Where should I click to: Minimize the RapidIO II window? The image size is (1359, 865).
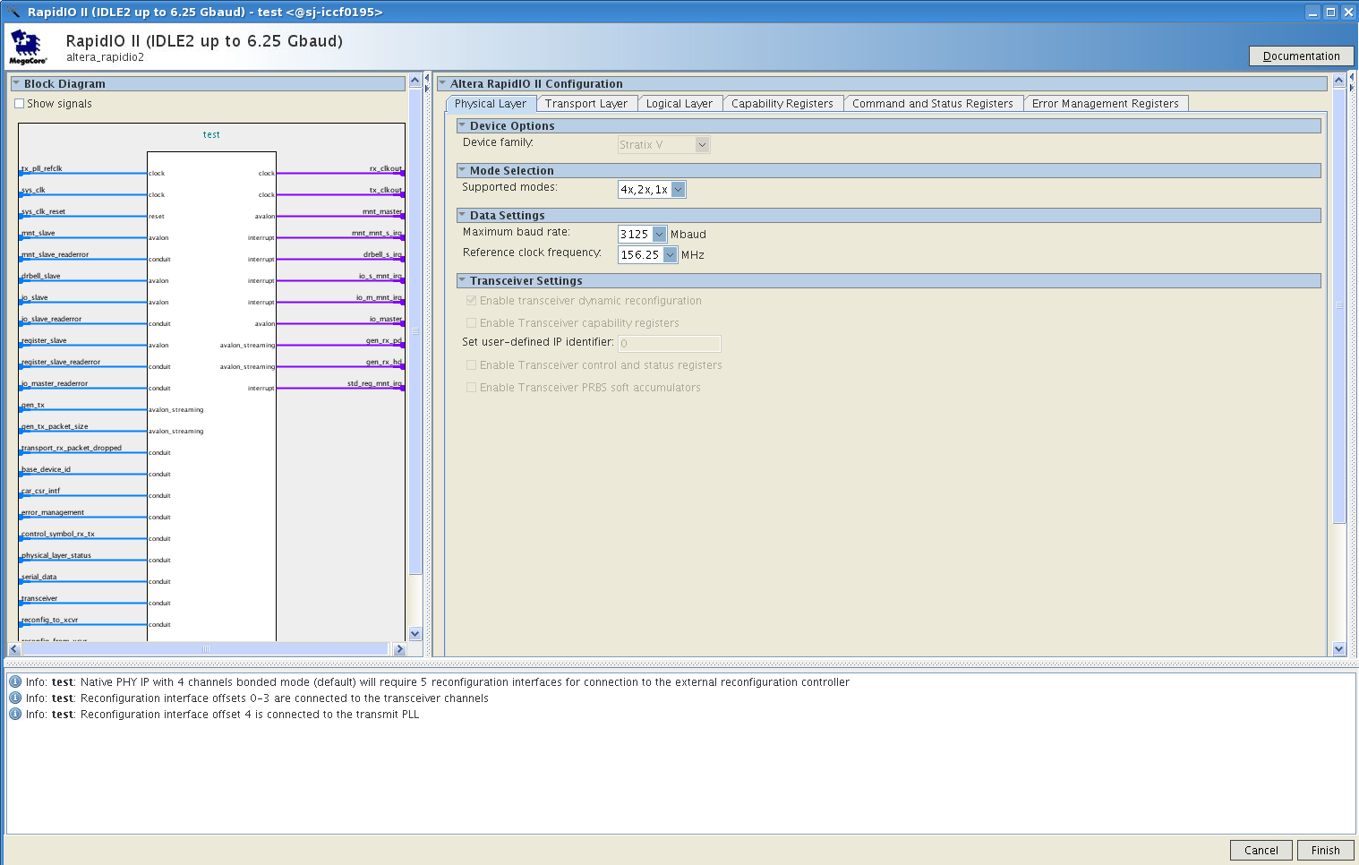pyautogui.click(x=1313, y=13)
